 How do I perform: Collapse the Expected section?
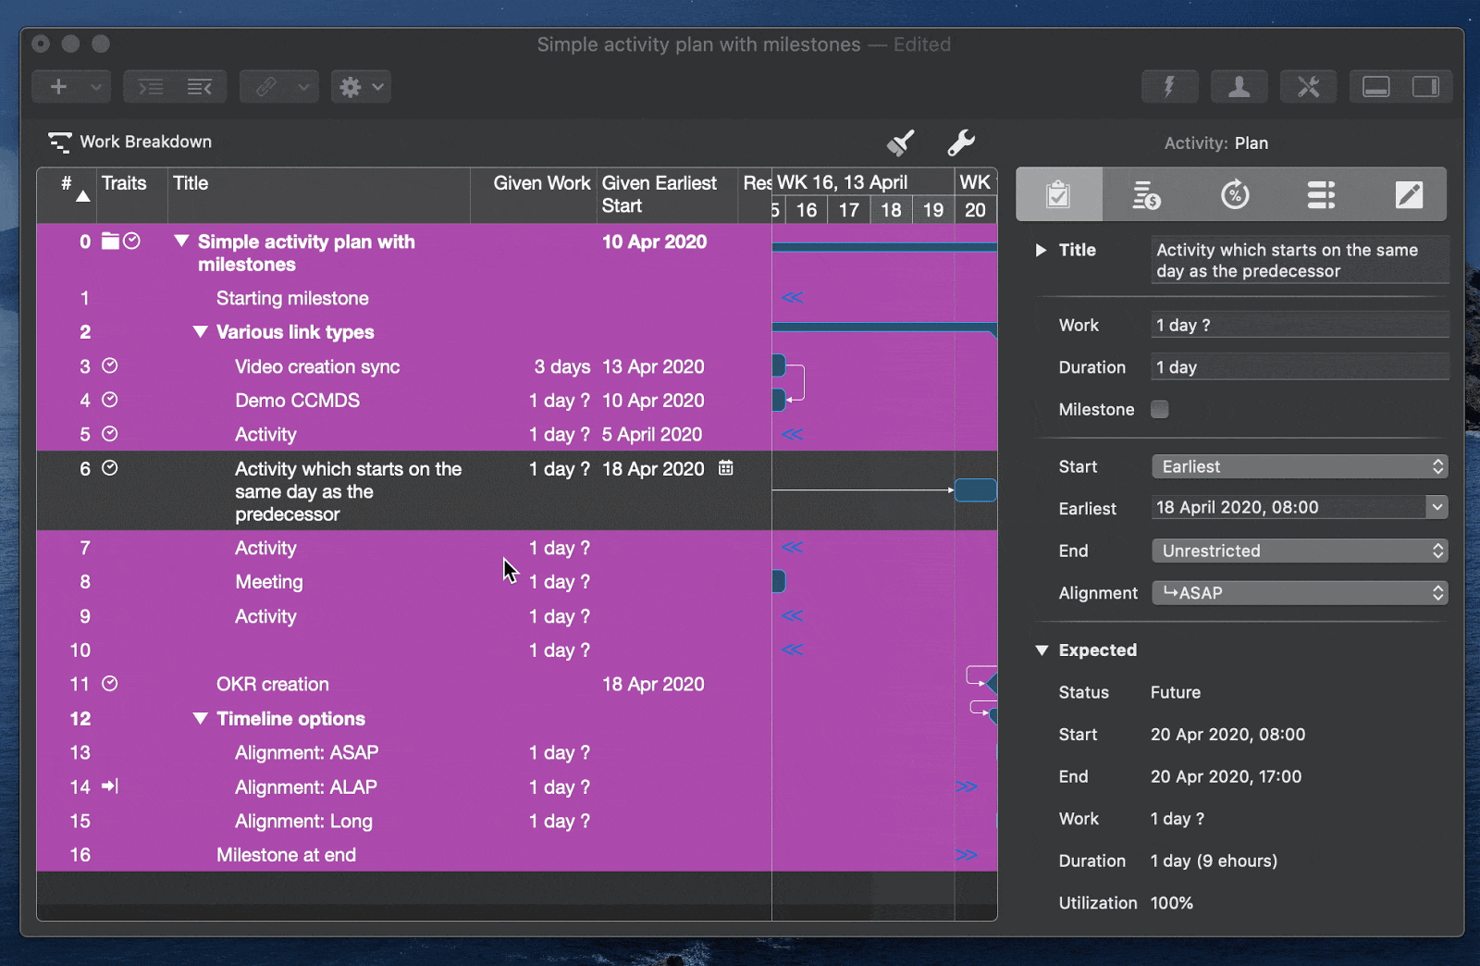1042,650
